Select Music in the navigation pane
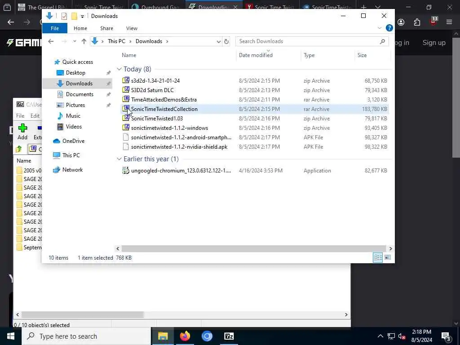Screen dimensions: 460x345 [x=73, y=116]
